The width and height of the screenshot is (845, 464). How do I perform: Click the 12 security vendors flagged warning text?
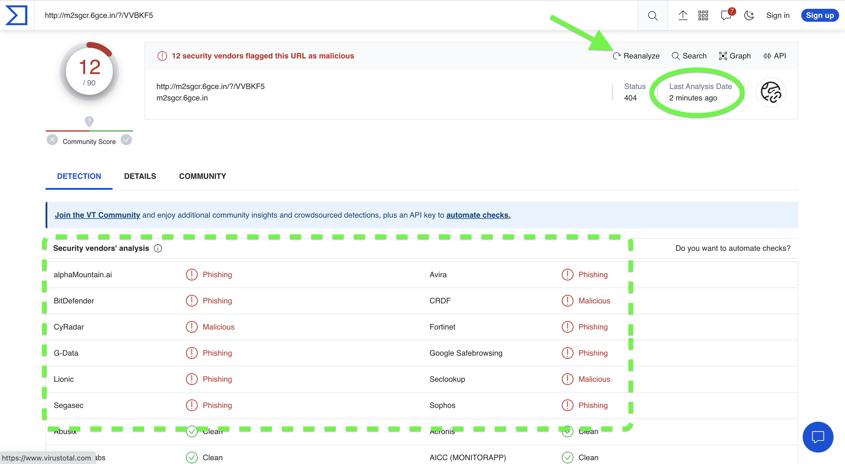pos(263,56)
